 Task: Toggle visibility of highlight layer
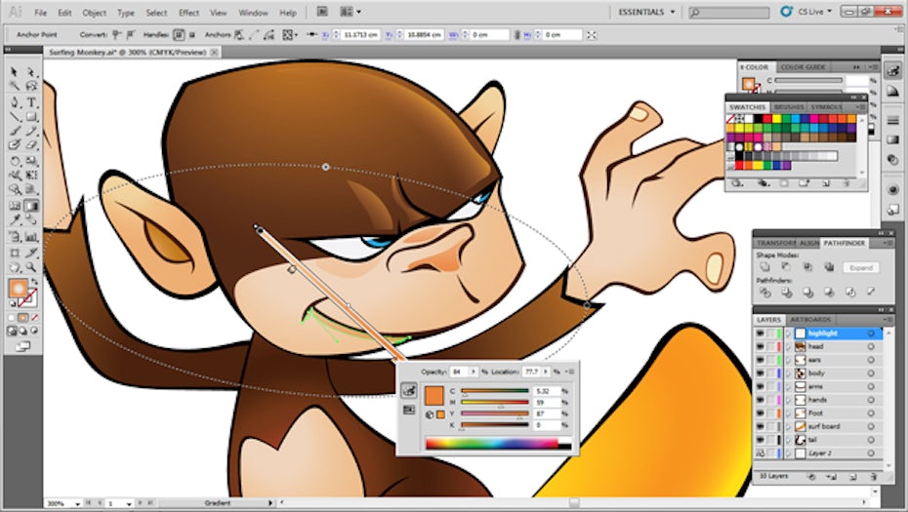760,334
